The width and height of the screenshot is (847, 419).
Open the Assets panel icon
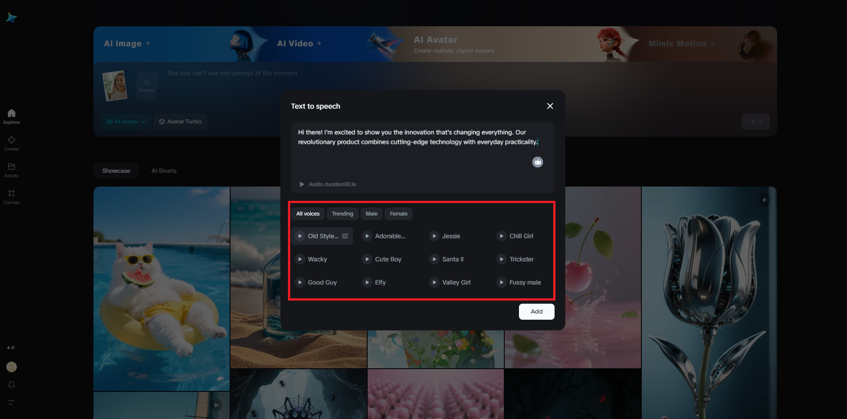pos(11,169)
